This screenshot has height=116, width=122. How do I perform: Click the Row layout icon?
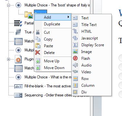click(75, 79)
